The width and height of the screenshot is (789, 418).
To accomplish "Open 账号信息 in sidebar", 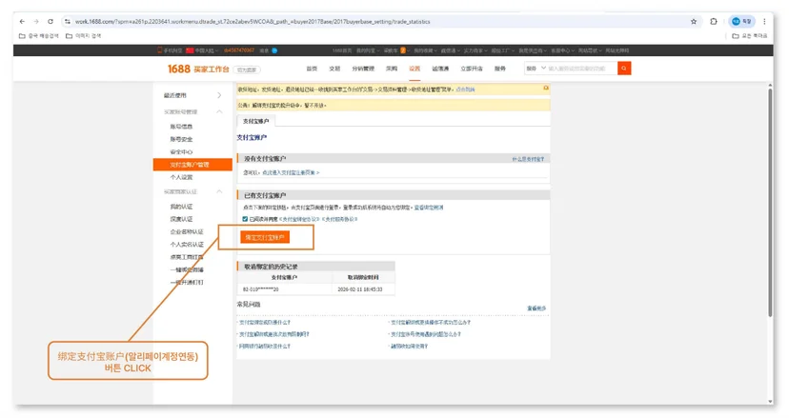I will 181,127.
